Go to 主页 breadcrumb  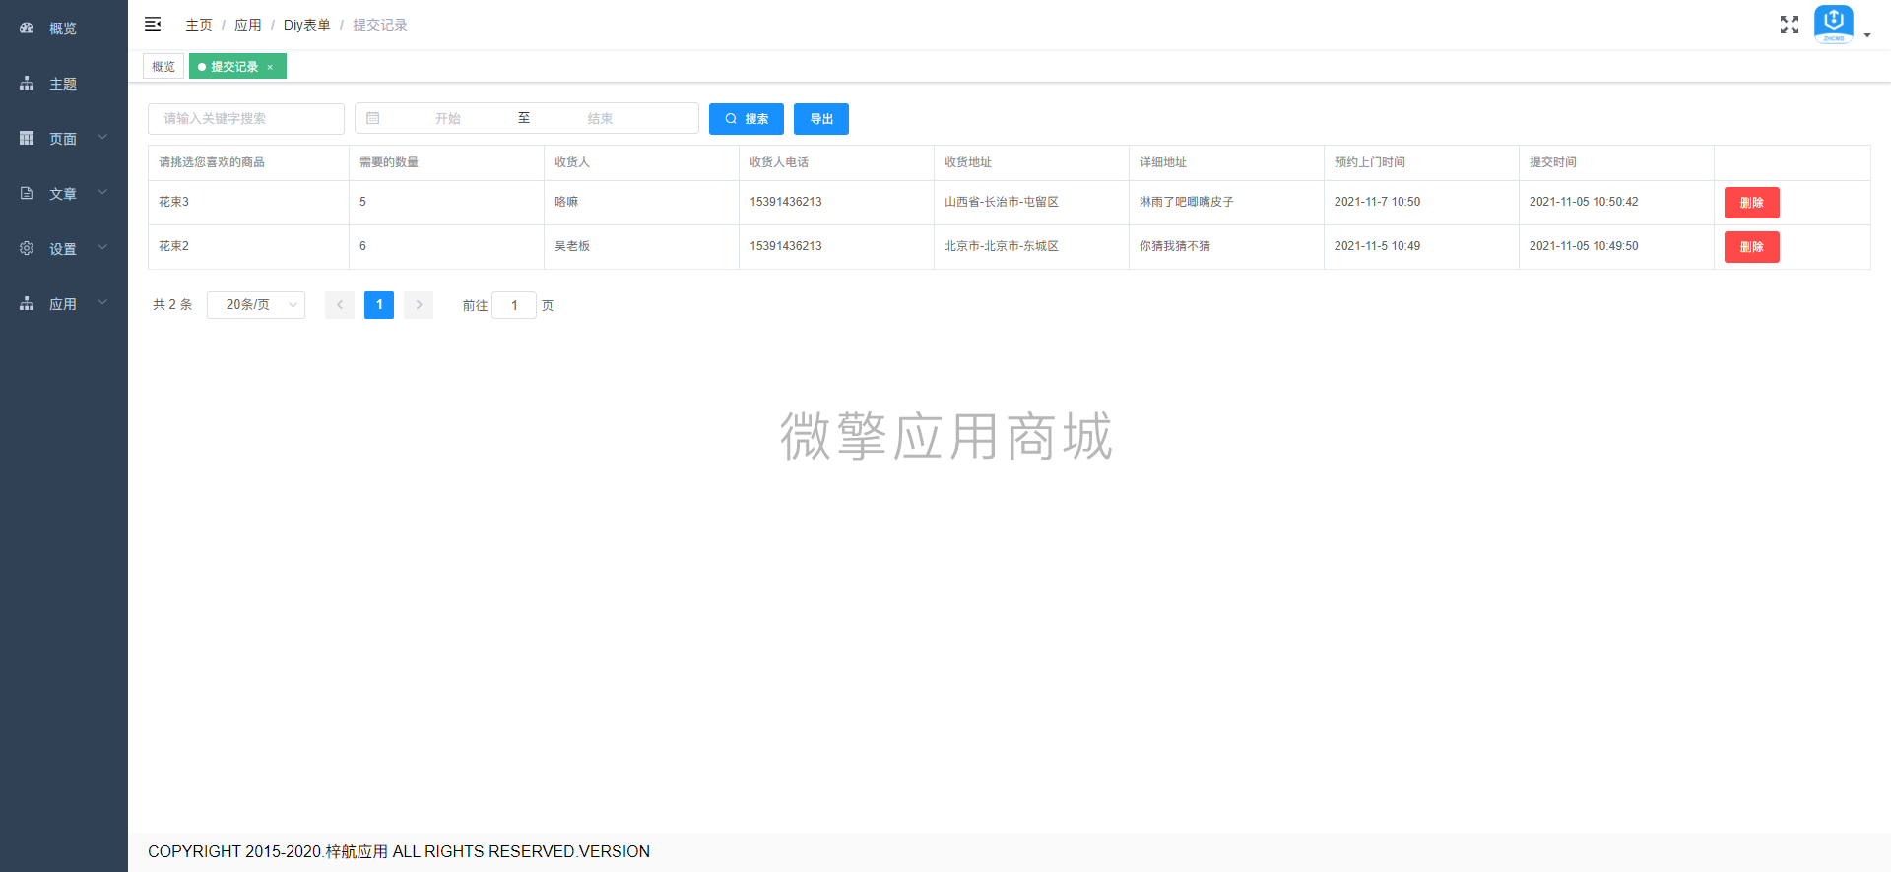199,25
